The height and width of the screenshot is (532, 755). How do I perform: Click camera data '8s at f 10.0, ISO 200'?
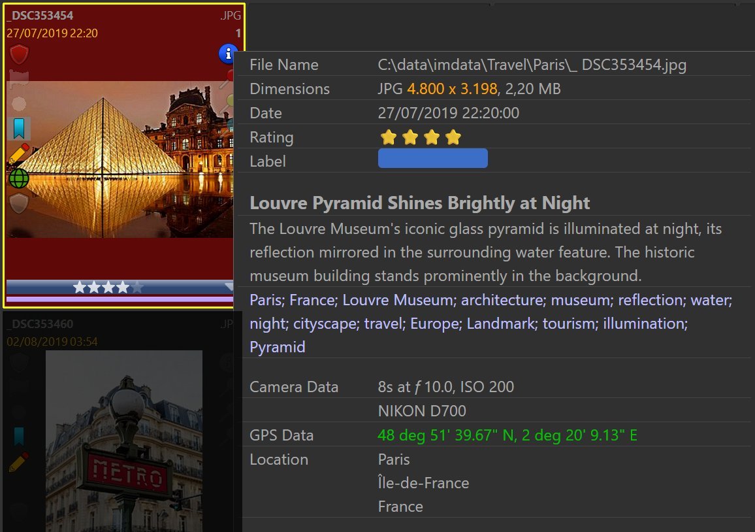[446, 386]
